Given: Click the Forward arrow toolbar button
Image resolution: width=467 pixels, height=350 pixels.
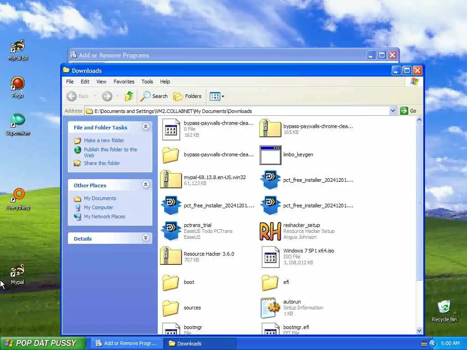Looking at the screenshot, I should (107, 96).
